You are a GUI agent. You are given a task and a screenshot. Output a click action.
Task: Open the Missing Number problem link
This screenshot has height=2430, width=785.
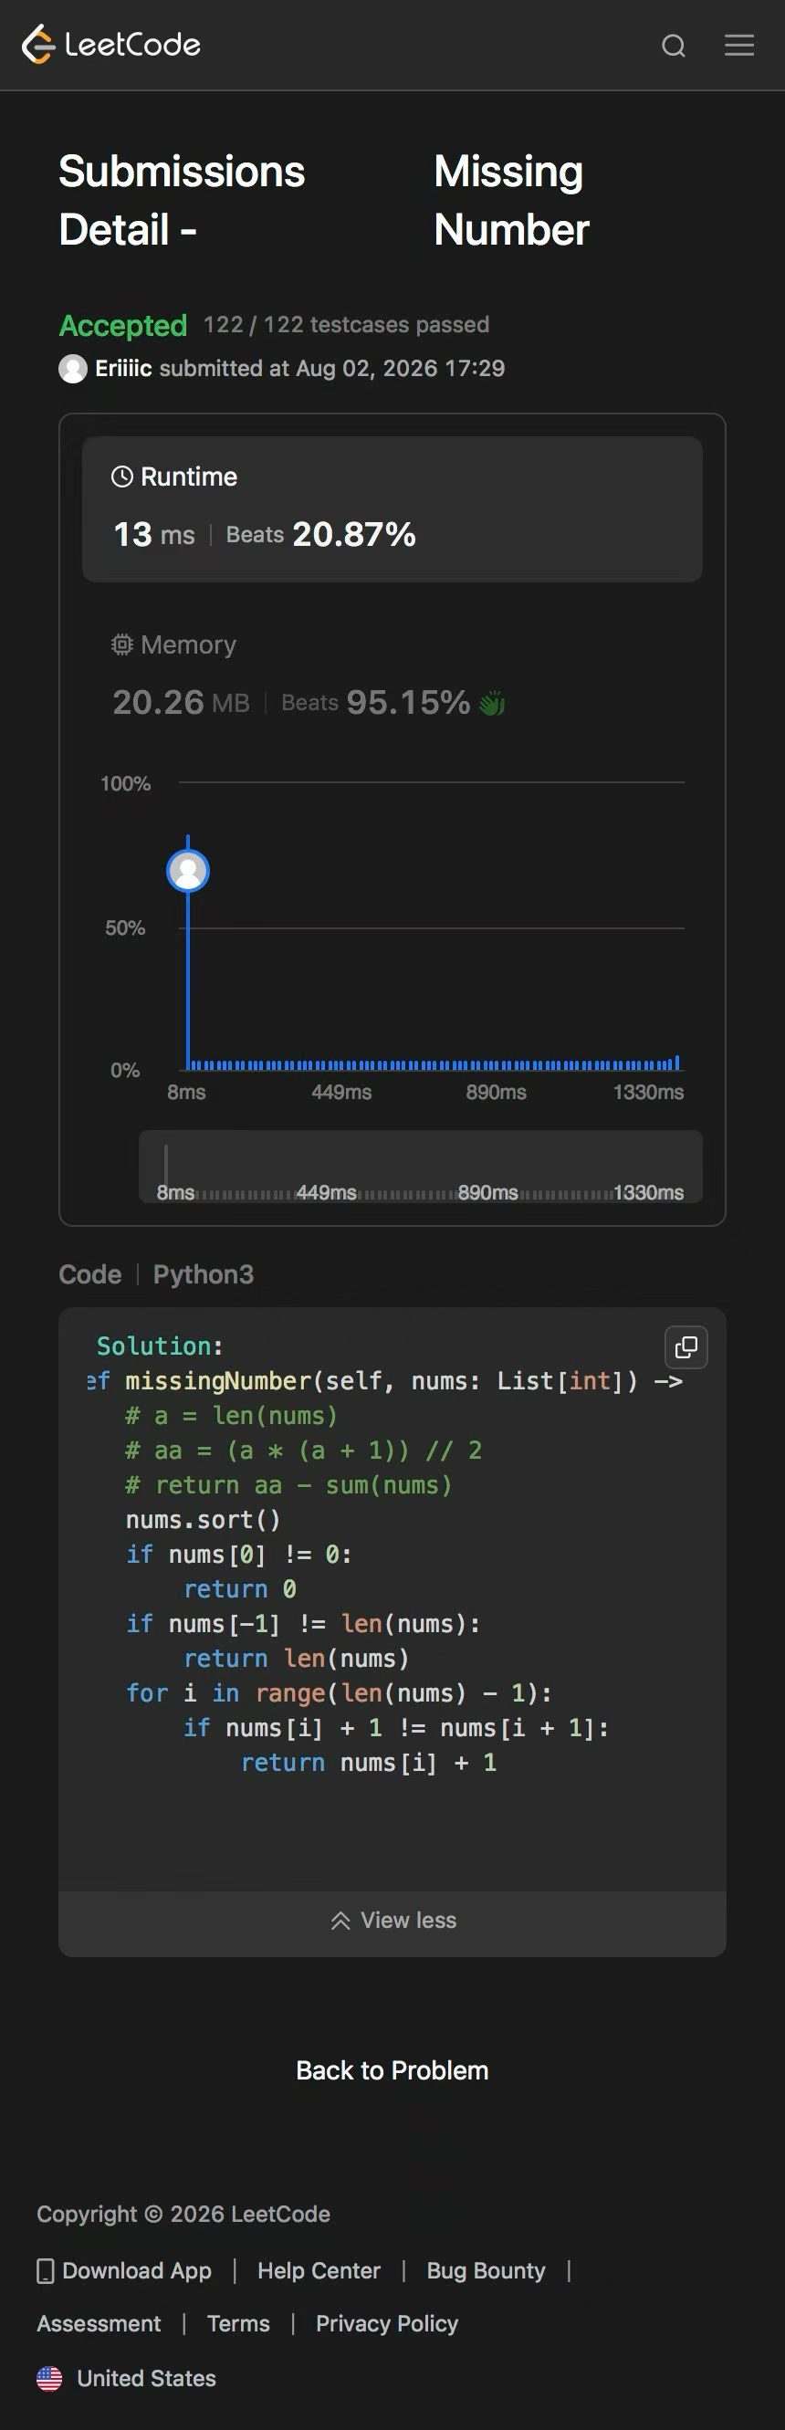click(511, 200)
